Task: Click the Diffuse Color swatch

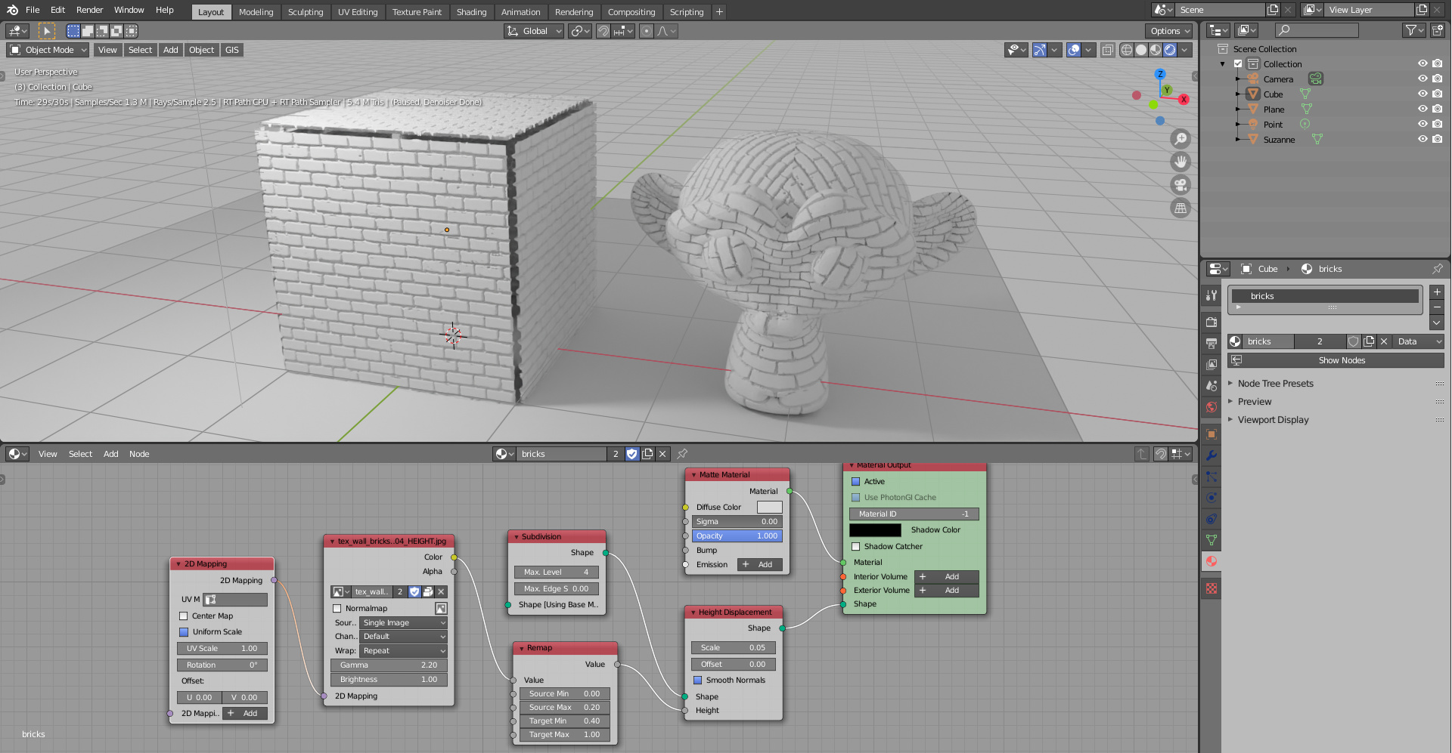Action: (769, 508)
